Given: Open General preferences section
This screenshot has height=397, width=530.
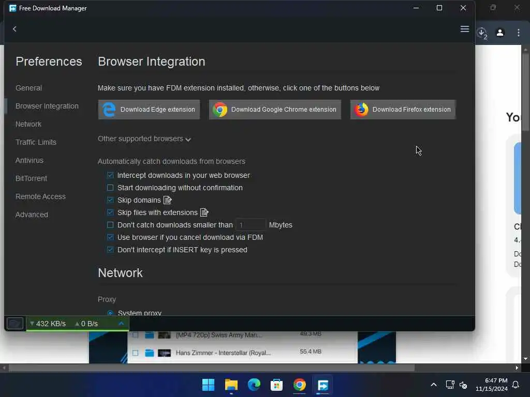Looking at the screenshot, I should click(29, 88).
